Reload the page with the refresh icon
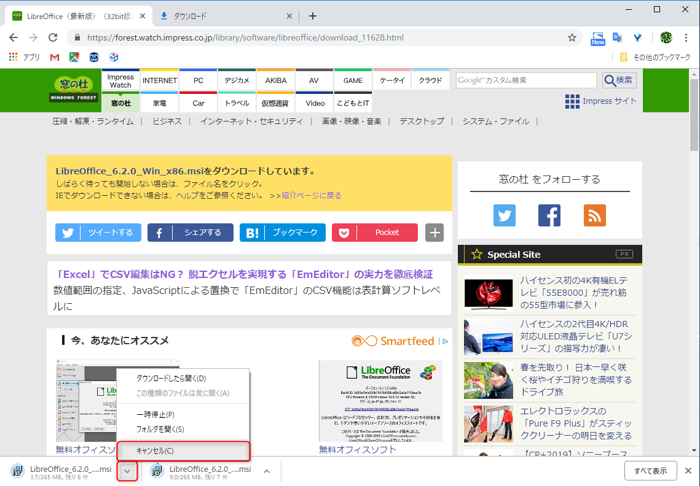Screen dimensions: 700x486 [53, 37]
